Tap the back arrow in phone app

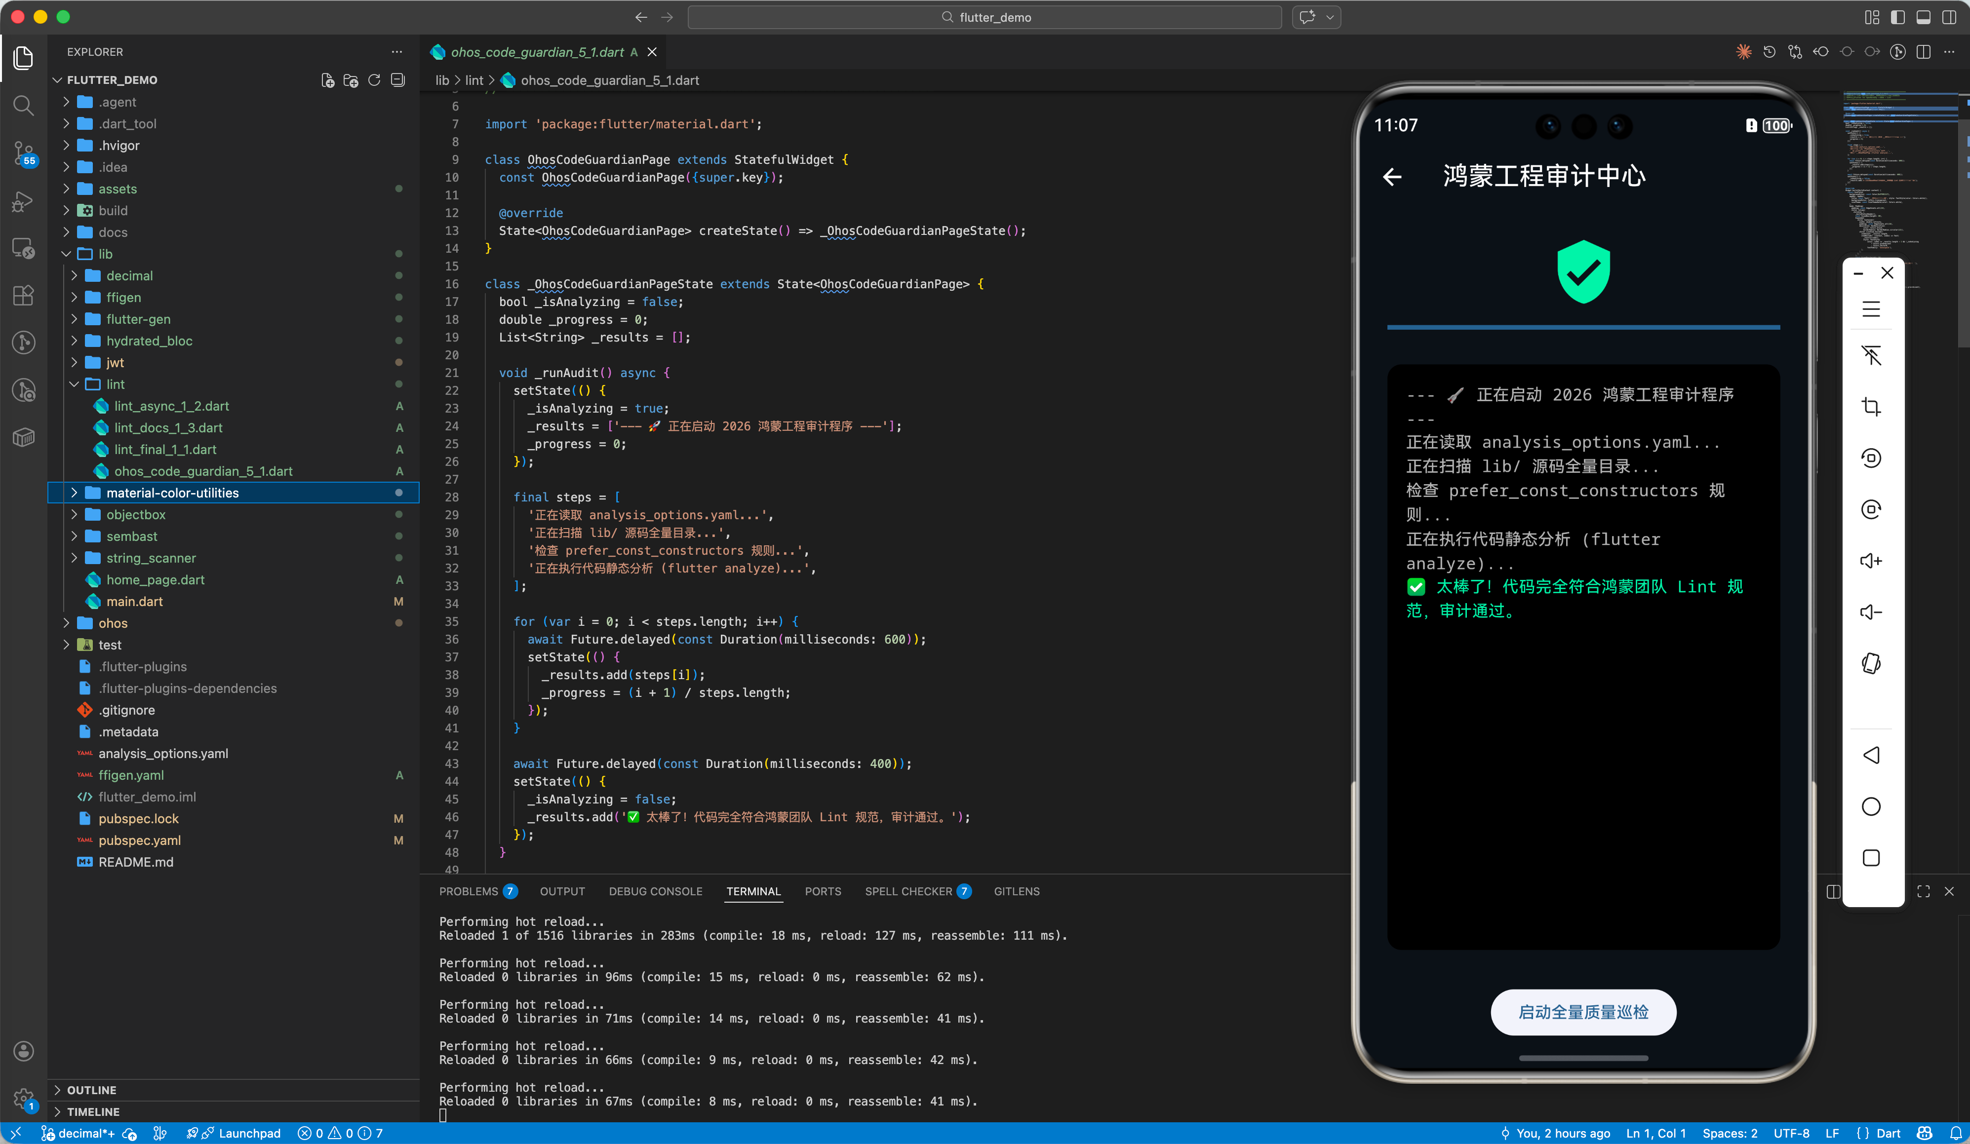tap(1392, 177)
